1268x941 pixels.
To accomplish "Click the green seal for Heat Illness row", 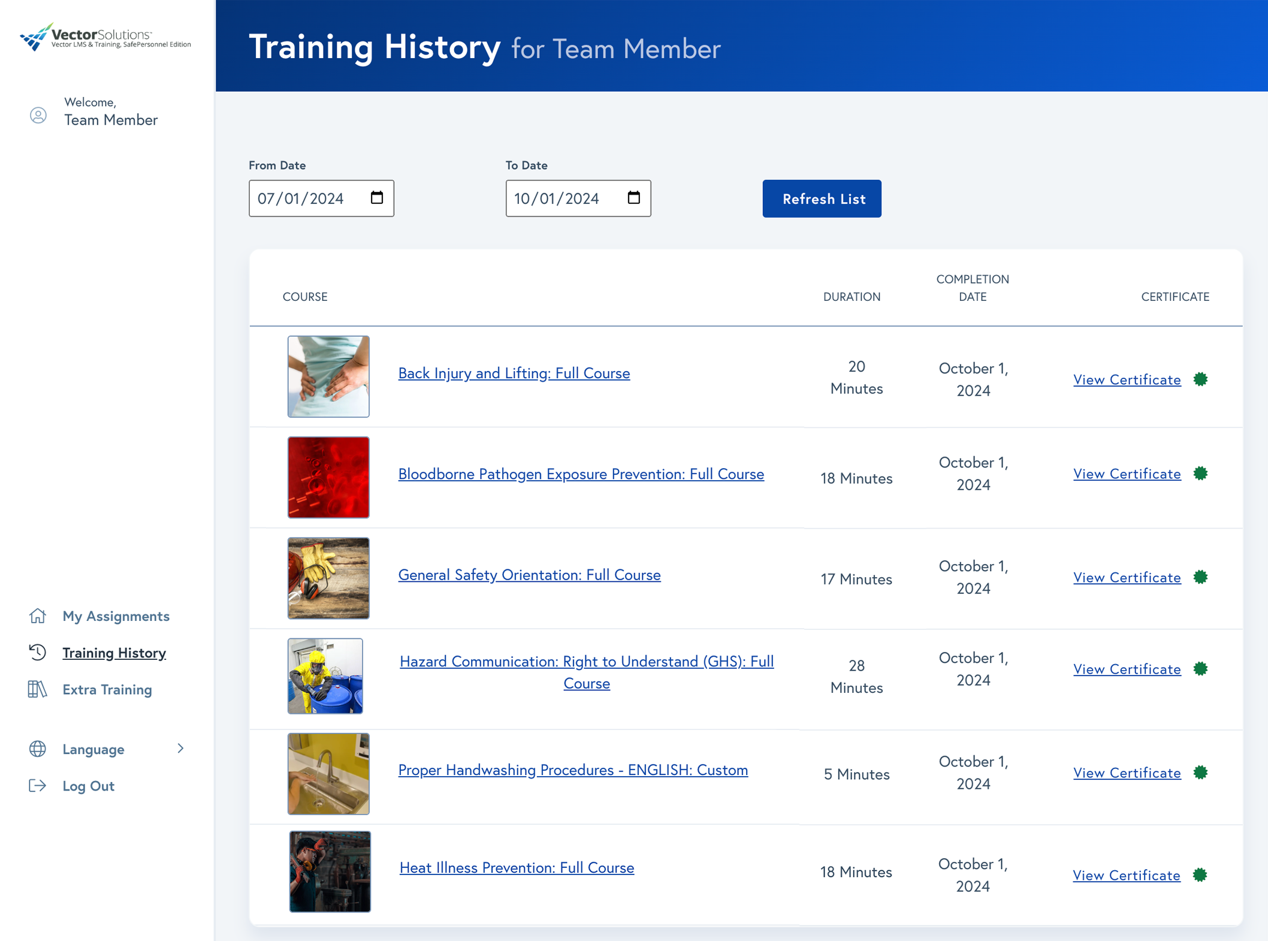I will 1200,875.
